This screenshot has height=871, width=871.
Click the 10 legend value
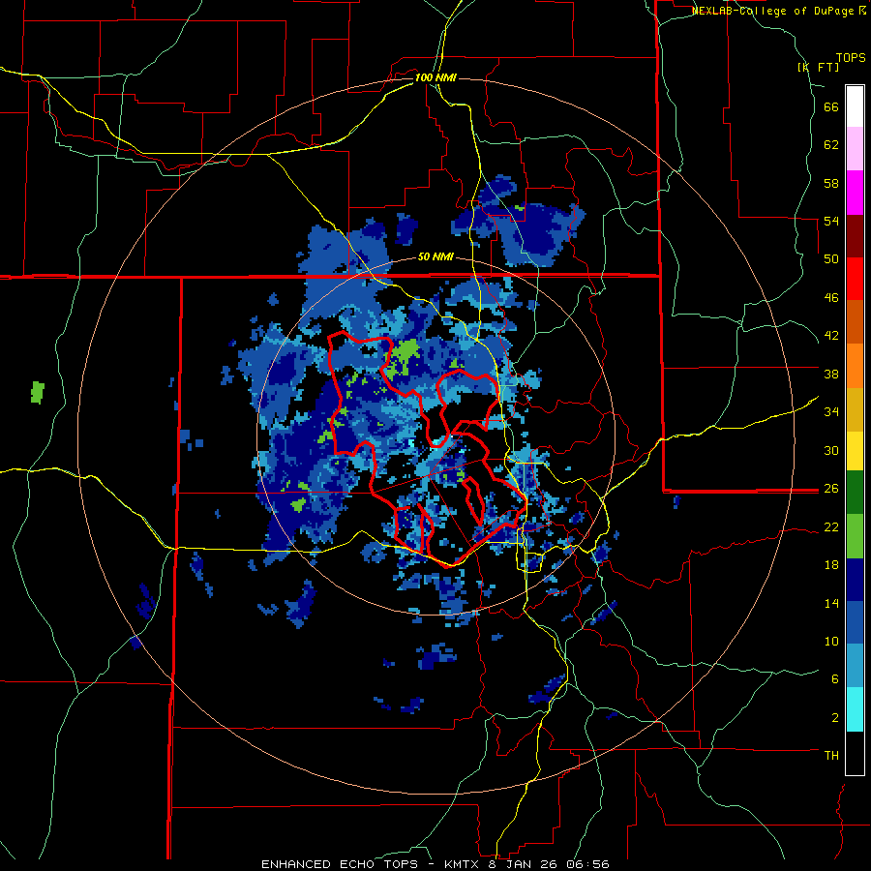tap(831, 641)
